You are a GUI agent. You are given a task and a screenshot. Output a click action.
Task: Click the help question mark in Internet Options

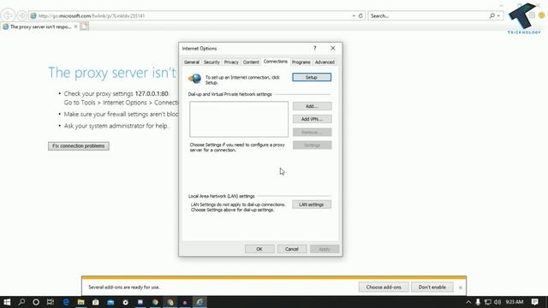pos(314,48)
